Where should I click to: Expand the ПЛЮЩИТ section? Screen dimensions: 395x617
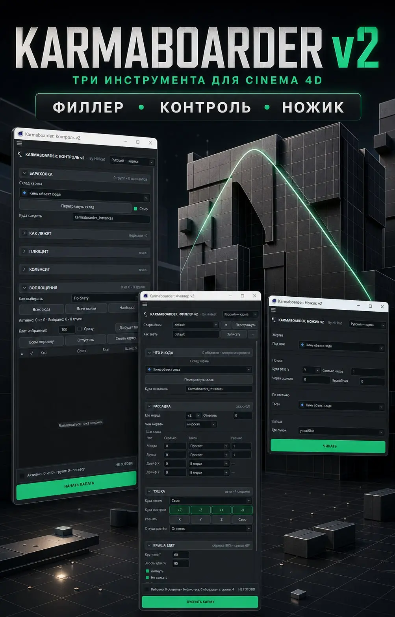click(x=24, y=251)
